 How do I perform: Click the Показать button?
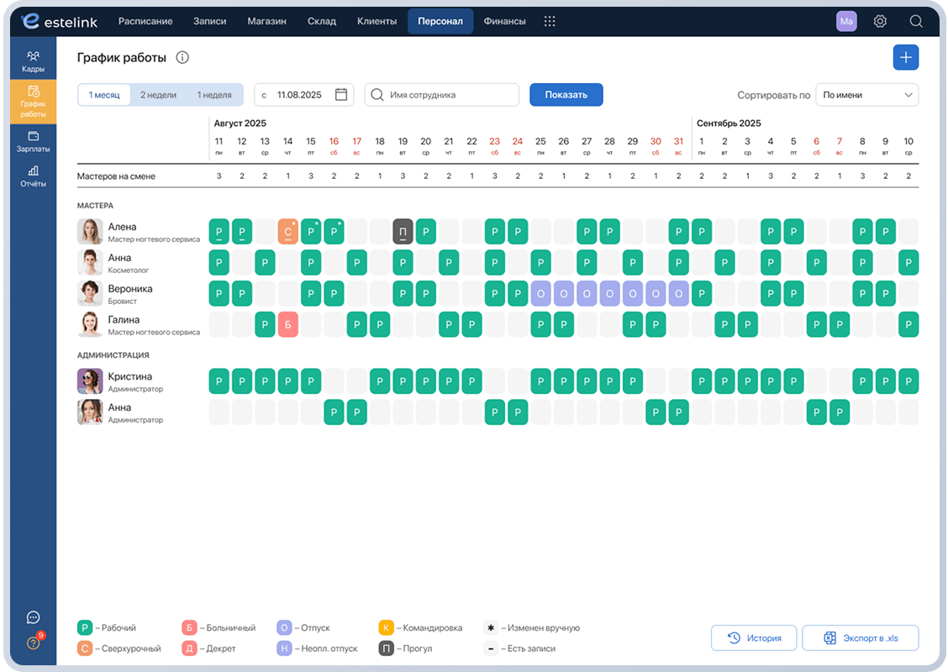[x=566, y=95]
